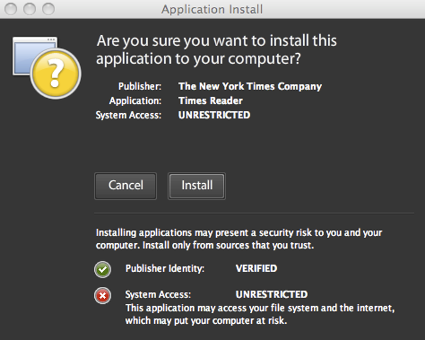425x340 pixels.
Task: Click the "Application:" label
Action: [x=135, y=101]
